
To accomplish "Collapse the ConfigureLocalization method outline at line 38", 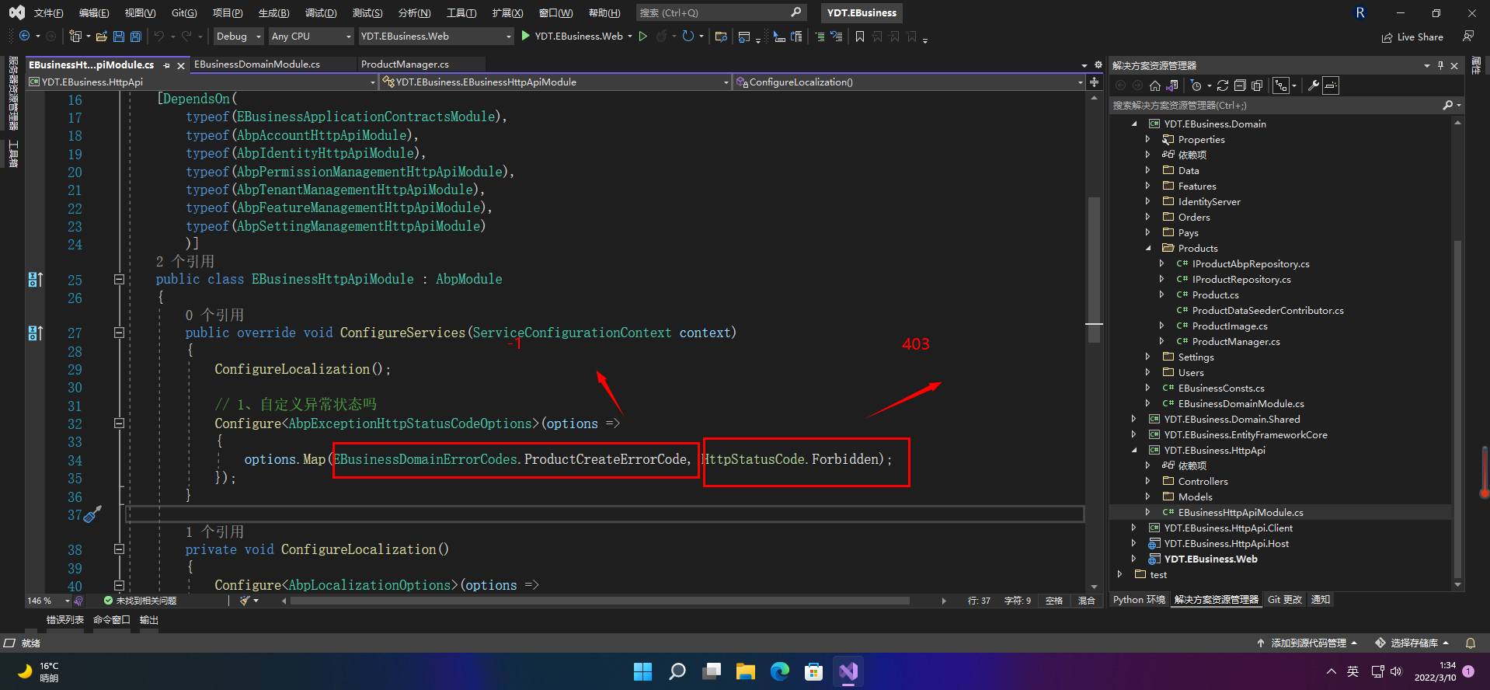I will tap(119, 549).
